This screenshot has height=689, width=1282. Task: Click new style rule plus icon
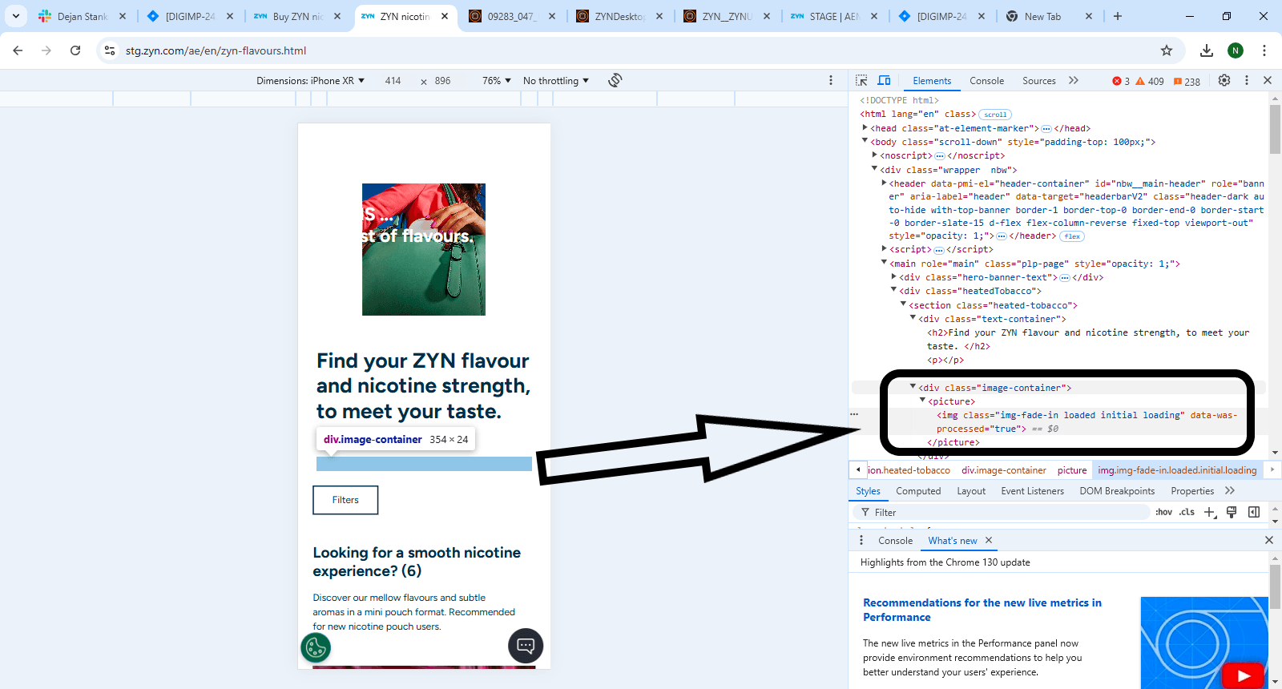(1210, 513)
